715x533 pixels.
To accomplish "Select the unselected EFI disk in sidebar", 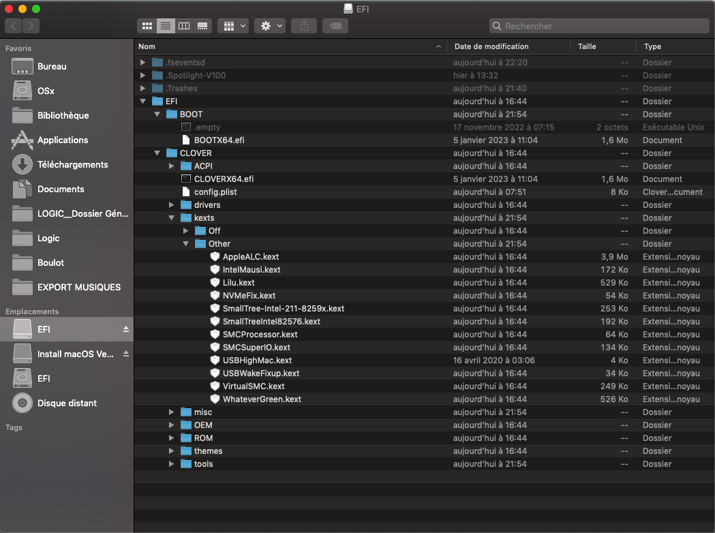I will click(67, 378).
